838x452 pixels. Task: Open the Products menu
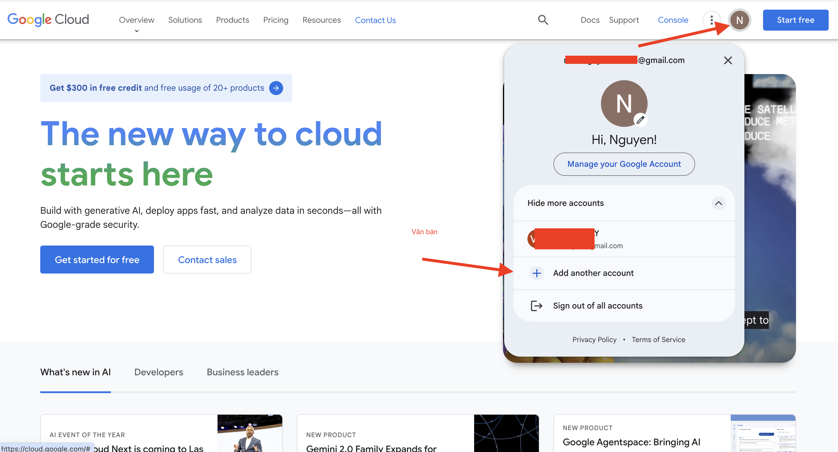point(232,20)
